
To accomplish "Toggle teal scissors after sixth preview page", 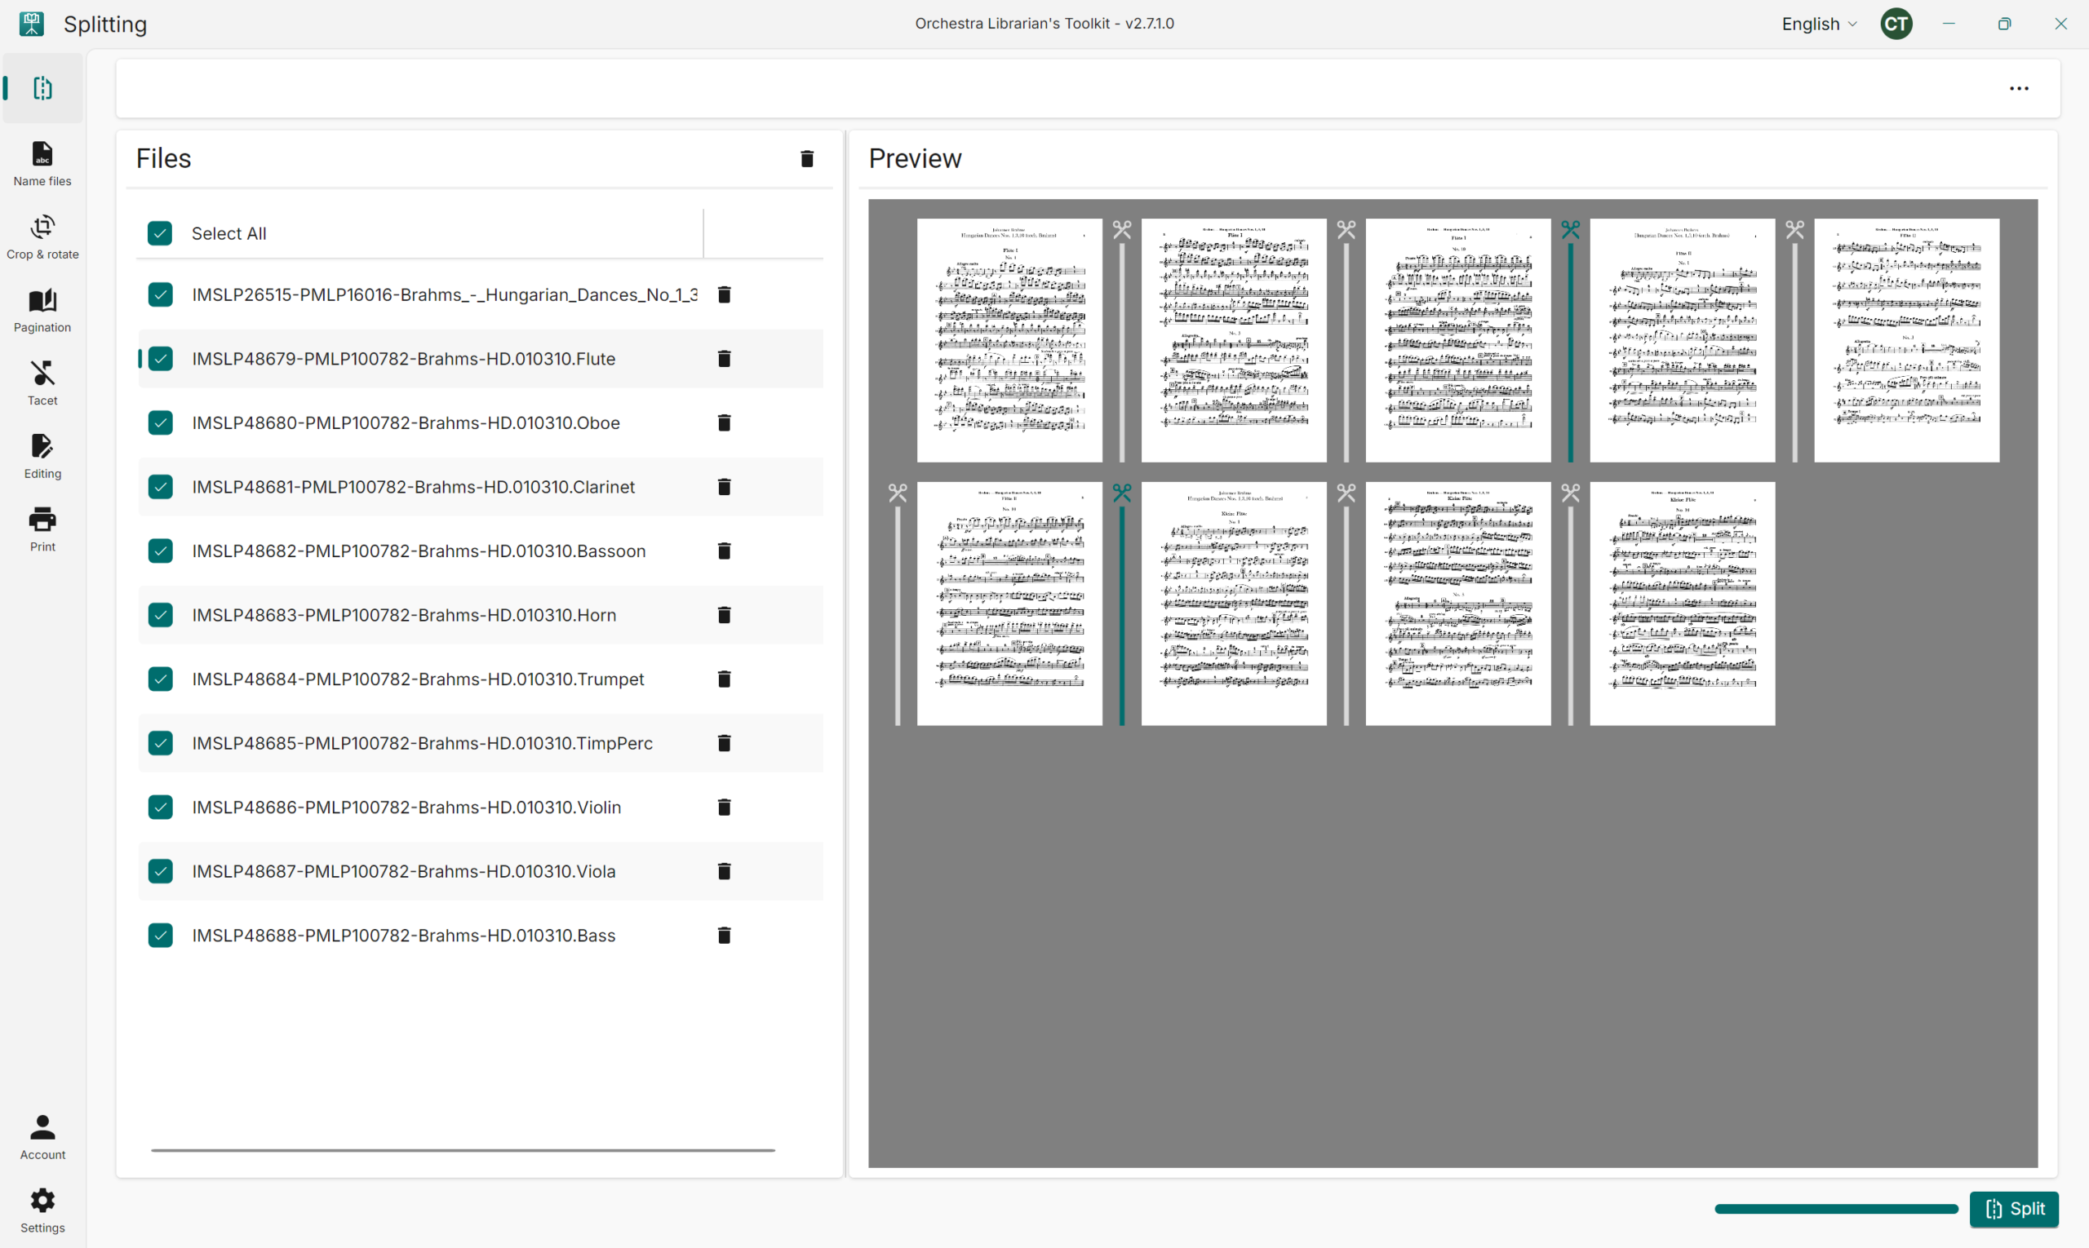I will 1121,493.
